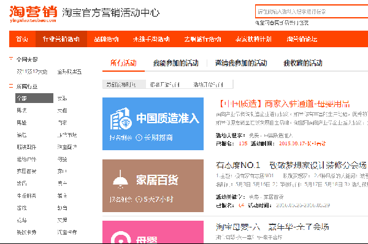Switch to the 我收藏的活动 tab
The image size is (368, 244).
303,63
